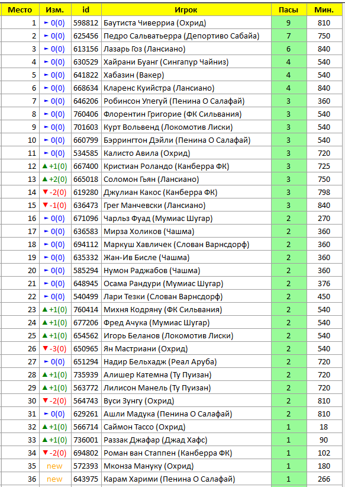Click the red down arrow for Роман ван Стаппен
The width and height of the screenshot is (345, 487).
pos(46,453)
